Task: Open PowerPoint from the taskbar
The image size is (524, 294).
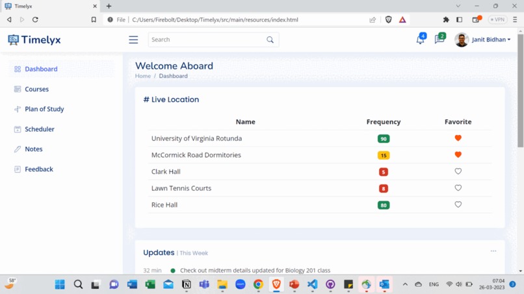Action: point(294,284)
